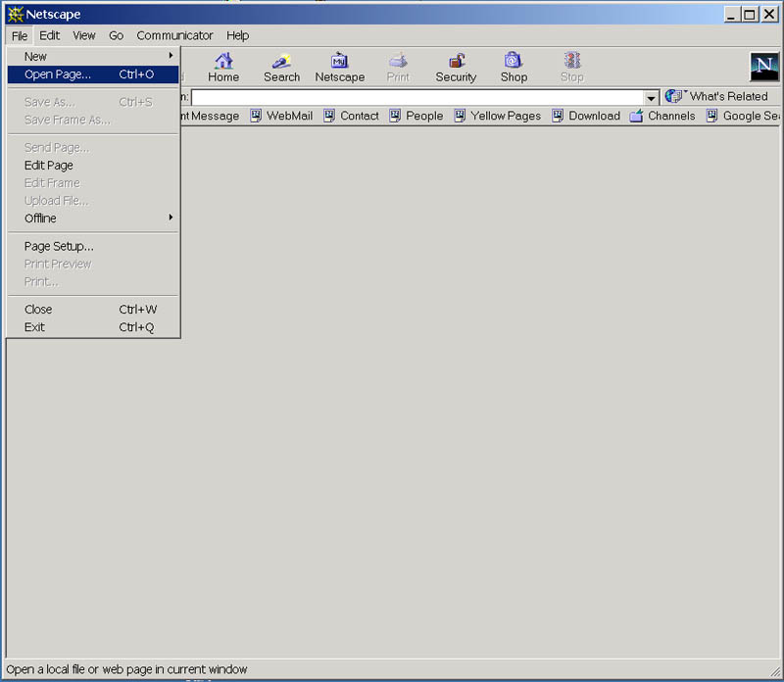Click the What's Related icon button
The width and height of the screenshot is (784, 682).
673,96
